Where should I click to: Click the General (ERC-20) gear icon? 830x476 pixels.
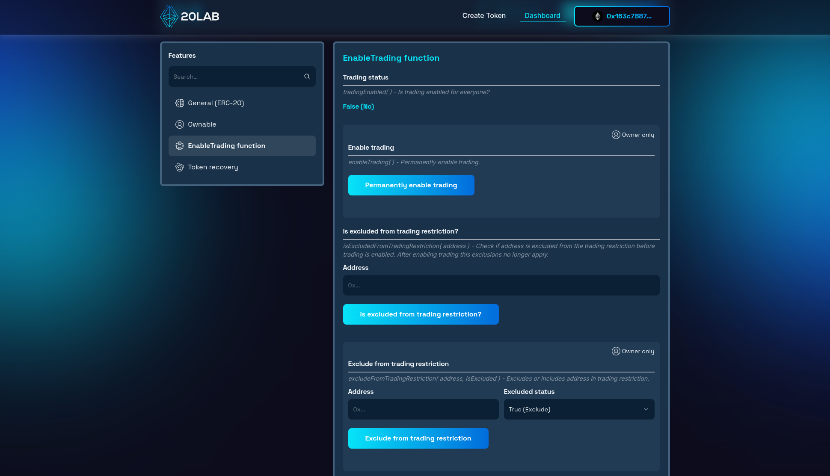pos(180,103)
